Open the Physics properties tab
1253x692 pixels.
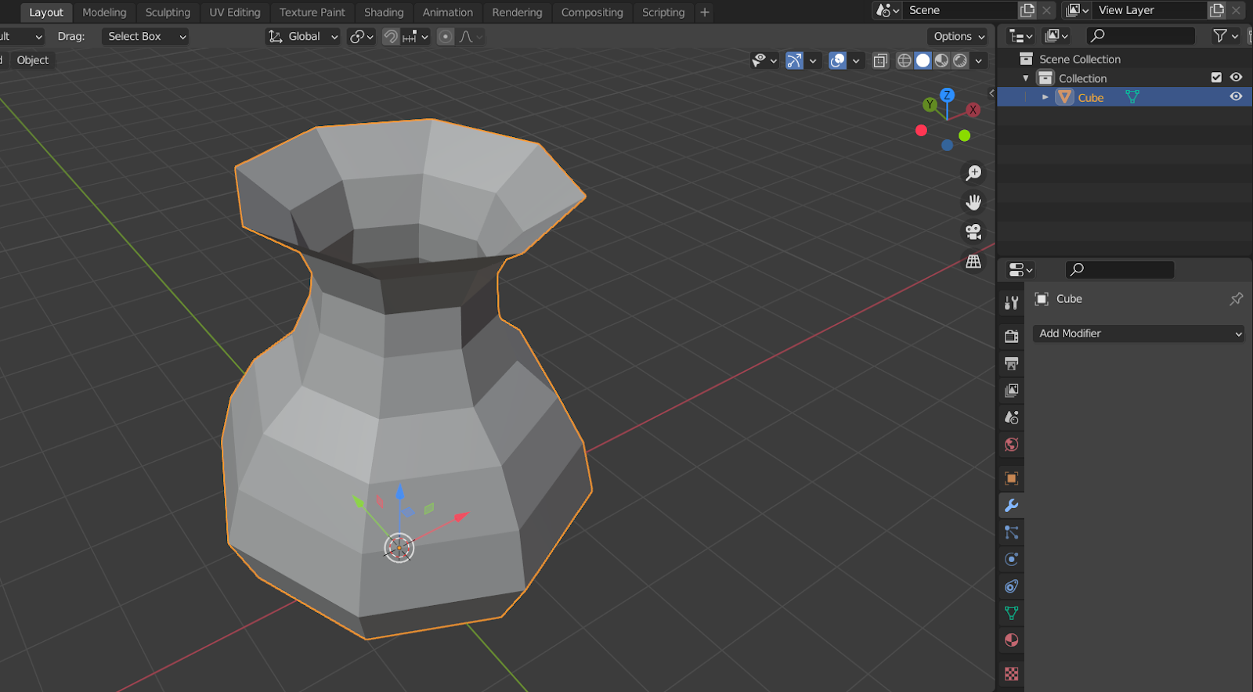tap(1011, 559)
